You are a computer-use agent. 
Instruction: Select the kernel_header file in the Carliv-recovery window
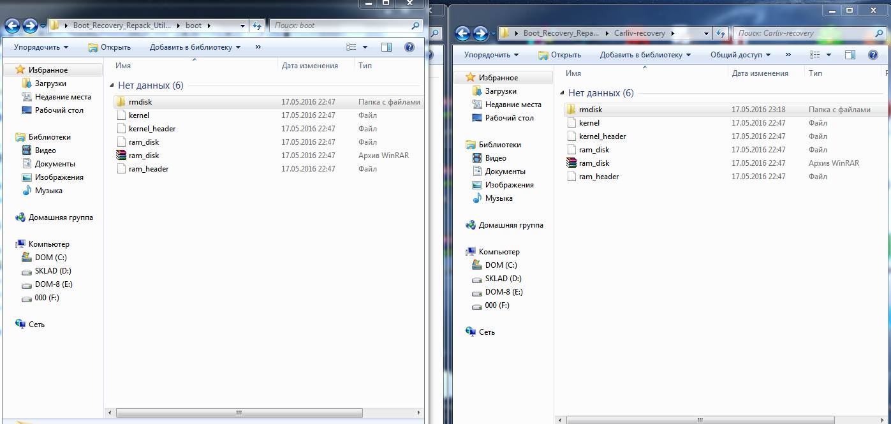tap(602, 136)
